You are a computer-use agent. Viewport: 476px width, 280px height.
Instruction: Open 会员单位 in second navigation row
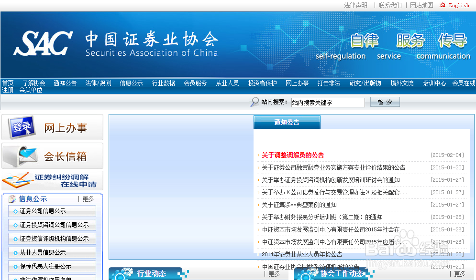tap(31, 90)
